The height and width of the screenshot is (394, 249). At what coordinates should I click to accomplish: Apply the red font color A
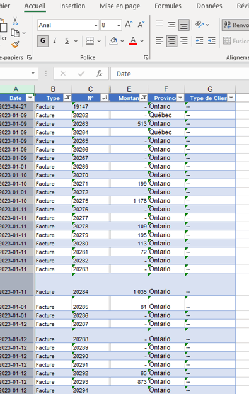coord(133,41)
